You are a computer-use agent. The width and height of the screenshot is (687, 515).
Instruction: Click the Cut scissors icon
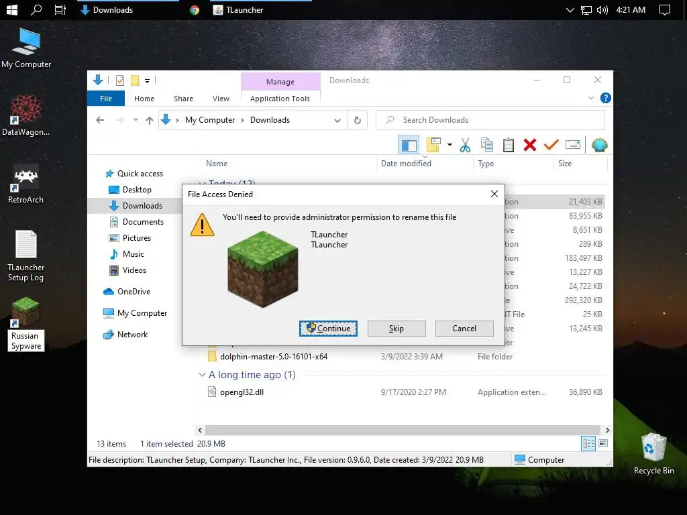click(466, 145)
